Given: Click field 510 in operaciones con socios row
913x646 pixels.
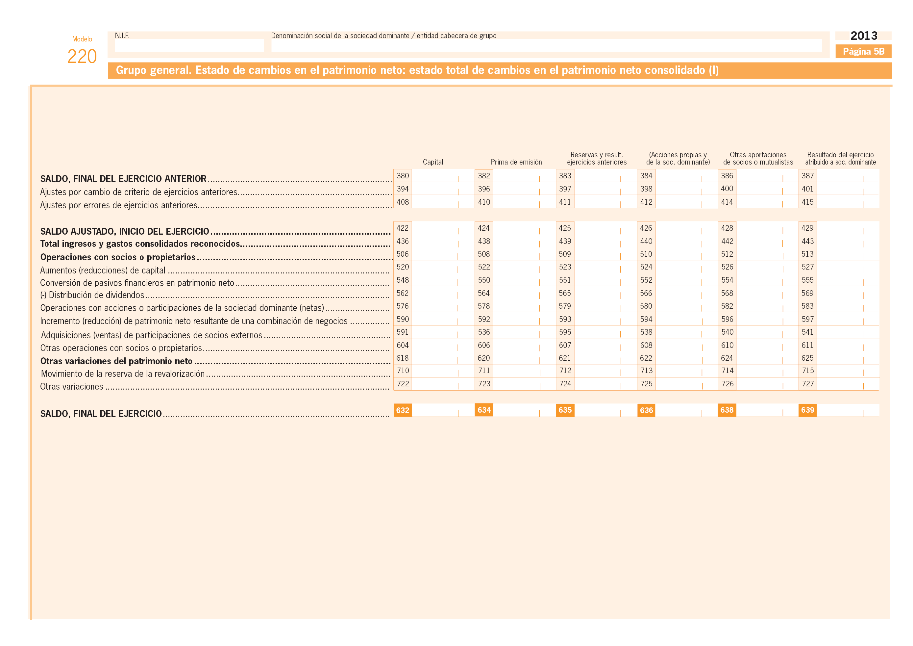Looking at the screenshot, I should pyautogui.click(x=686, y=254).
